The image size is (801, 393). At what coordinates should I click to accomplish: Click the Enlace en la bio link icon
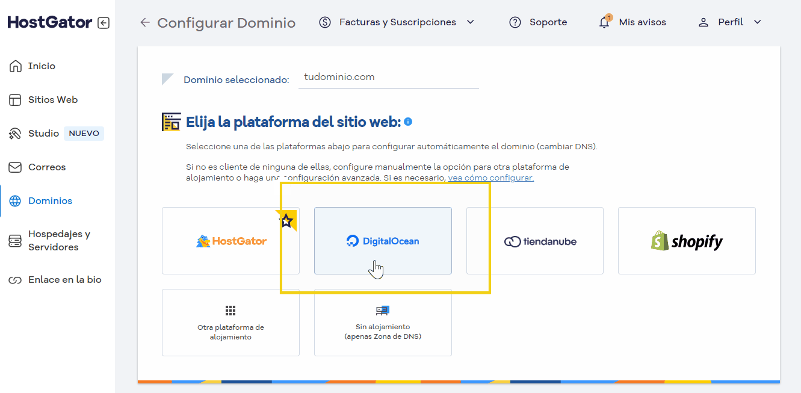(15, 280)
